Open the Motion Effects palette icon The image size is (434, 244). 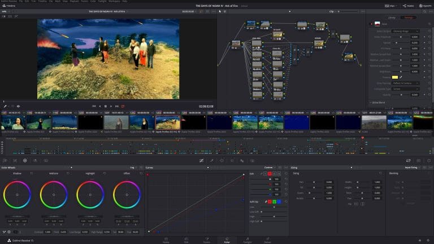(46, 161)
